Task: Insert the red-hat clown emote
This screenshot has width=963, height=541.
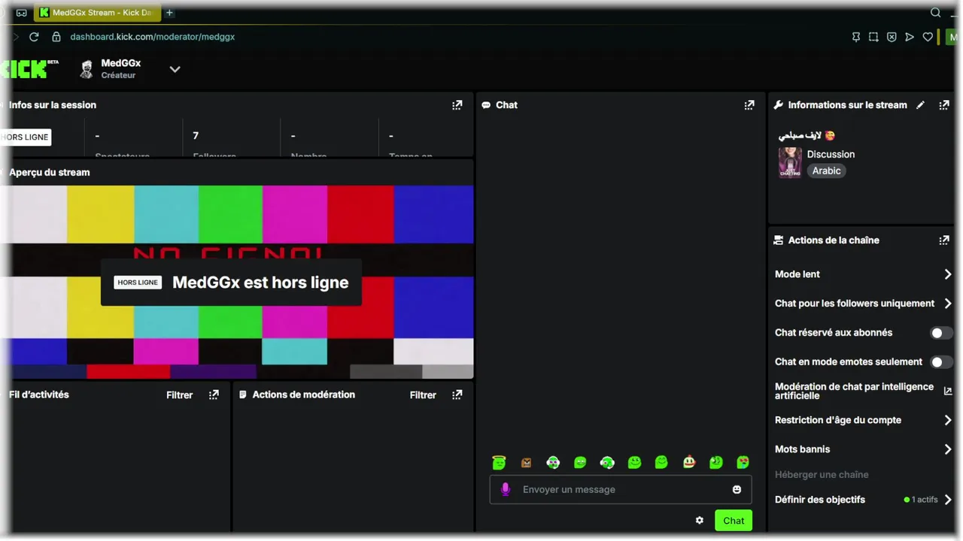Action: pyautogui.click(x=688, y=462)
